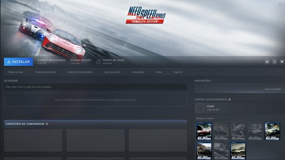Viewport: 285px width, 160px height.
Task: Click the '9,47 GB' space value
Action: pyautogui.click(x=42, y=63)
